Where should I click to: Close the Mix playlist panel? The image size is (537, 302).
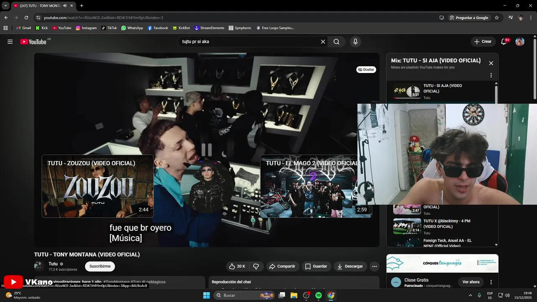[x=491, y=63]
